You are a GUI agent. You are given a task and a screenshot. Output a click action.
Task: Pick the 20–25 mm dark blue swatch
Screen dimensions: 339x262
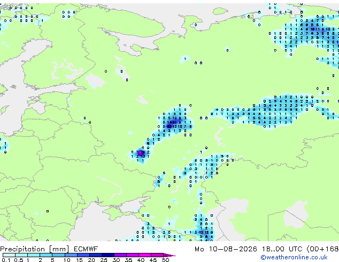click(x=95, y=255)
